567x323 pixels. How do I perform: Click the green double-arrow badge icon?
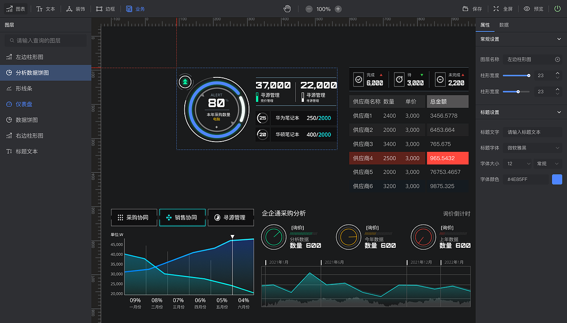(x=186, y=81)
